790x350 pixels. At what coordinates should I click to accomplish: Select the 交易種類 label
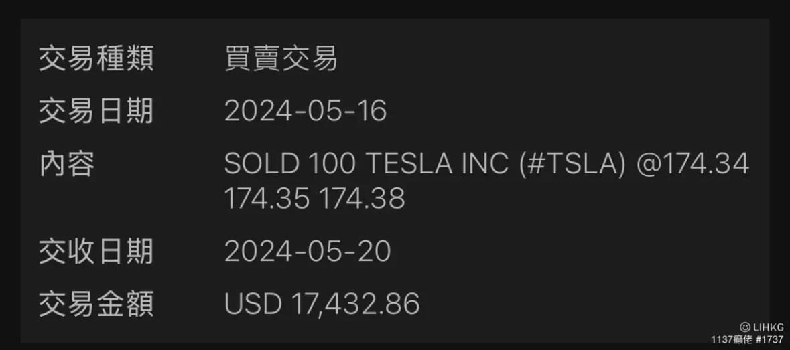(96, 60)
